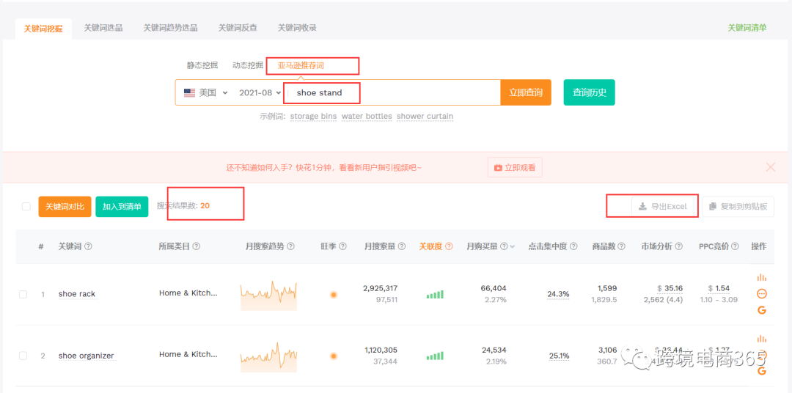Click 2,925,317 monthly search volume
Image resolution: width=792 pixels, height=393 pixels.
click(x=381, y=288)
